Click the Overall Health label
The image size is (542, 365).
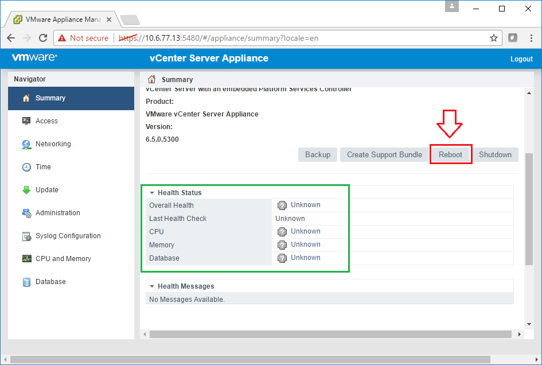tap(171, 205)
